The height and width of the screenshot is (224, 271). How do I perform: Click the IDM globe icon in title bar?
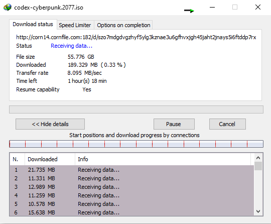7,7
